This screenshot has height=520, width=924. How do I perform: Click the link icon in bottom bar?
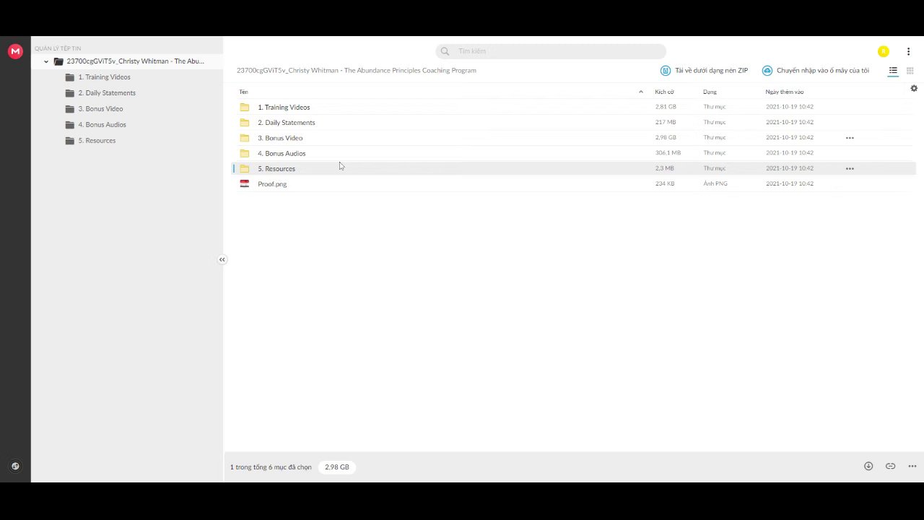[x=890, y=467]
